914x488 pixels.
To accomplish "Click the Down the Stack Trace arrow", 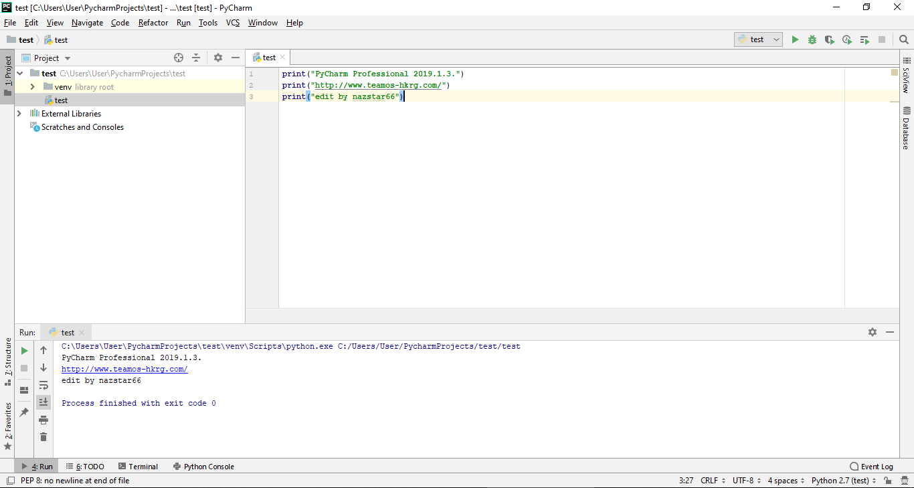I will (43, 368).
